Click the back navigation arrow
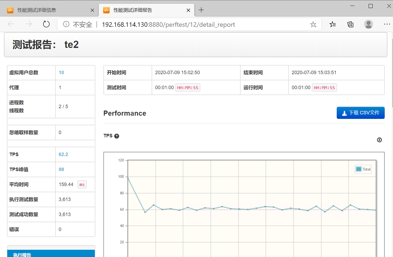Viewport: 393px width, 257px height. click(11, 24)
